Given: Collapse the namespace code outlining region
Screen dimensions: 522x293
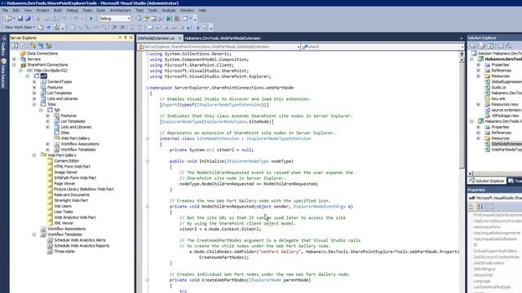Looking at the screenshot, I should [147, 88].
